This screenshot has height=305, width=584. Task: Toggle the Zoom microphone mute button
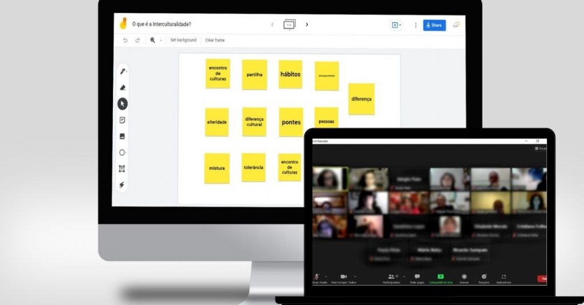(x=317, y=276)
